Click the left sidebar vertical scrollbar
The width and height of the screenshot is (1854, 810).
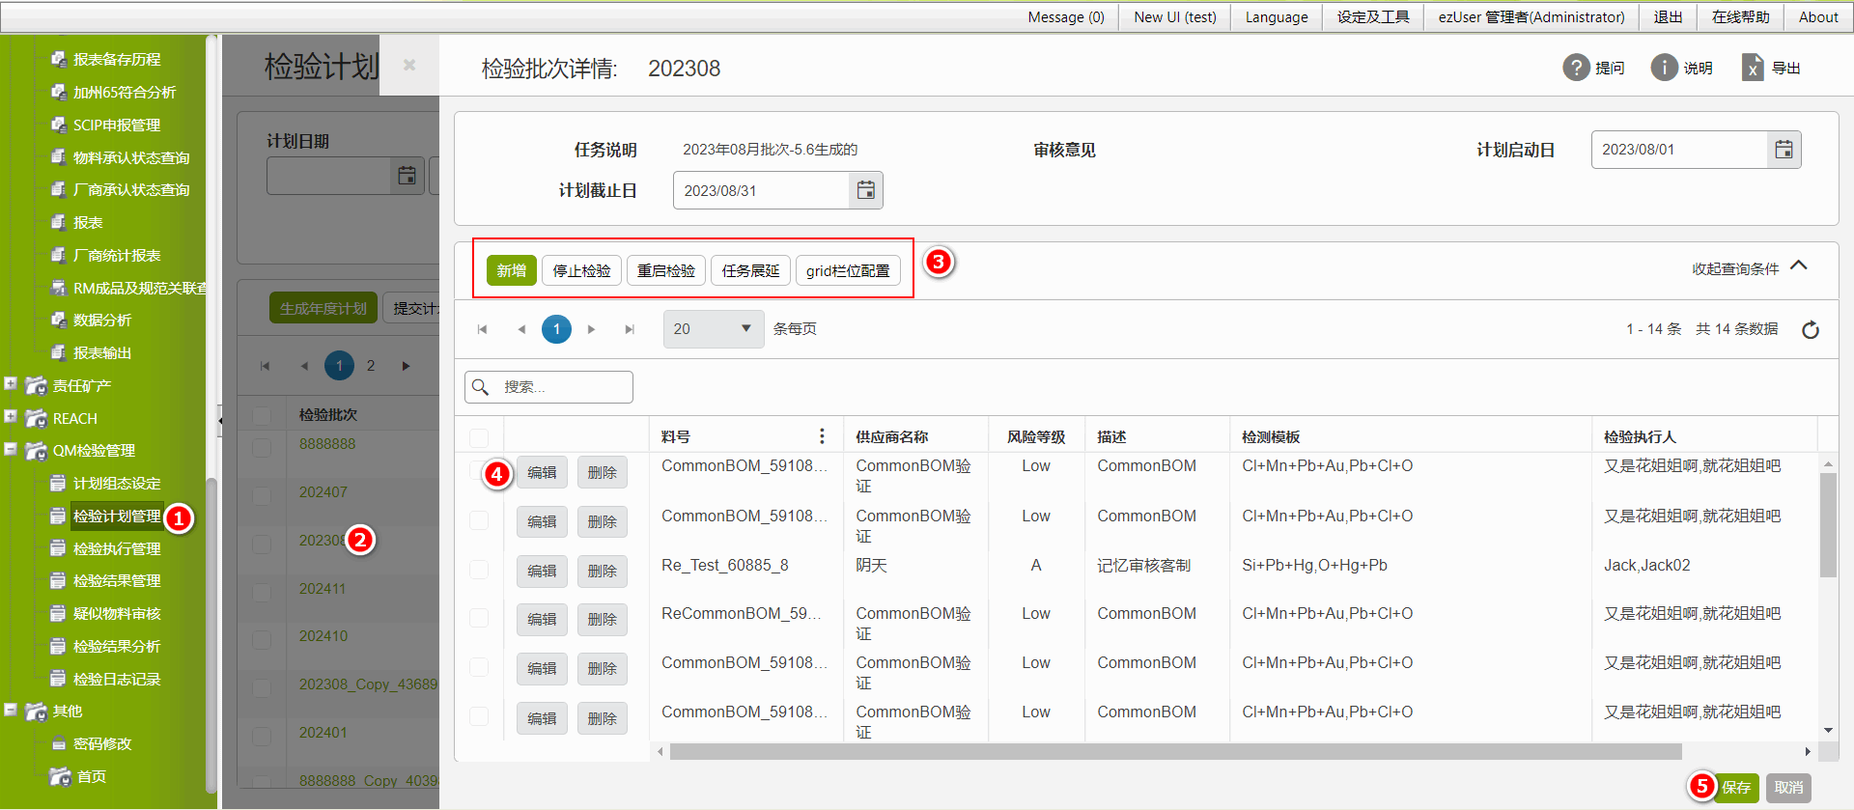[211, 637]
